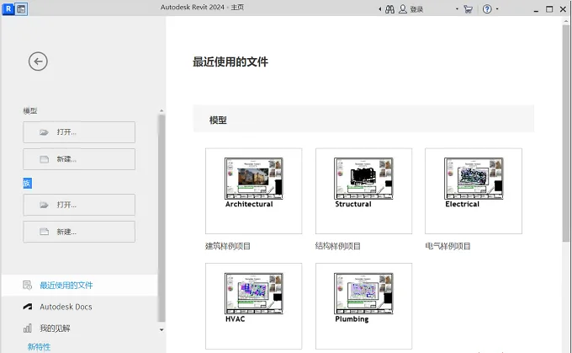Open the HVAC sample thumbnail
Viewport: 572px width, 353px height.
253,306
